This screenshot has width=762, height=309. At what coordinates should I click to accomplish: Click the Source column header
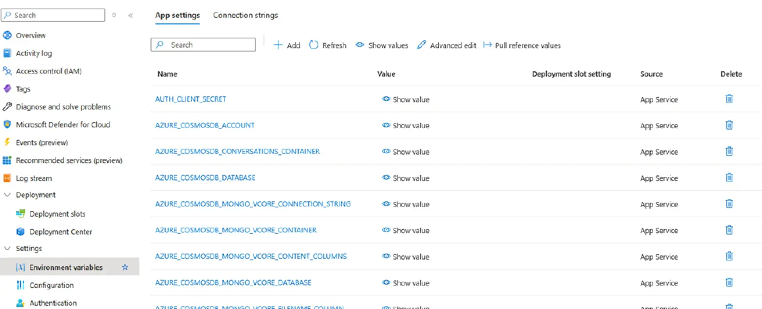click(651, 74)
